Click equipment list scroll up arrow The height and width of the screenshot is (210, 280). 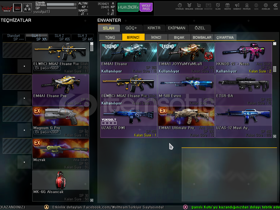tap(92, 43)
